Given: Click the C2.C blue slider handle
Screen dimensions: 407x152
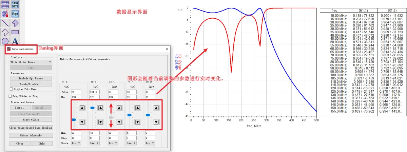Looking at the screenshot, I should 148,115.
